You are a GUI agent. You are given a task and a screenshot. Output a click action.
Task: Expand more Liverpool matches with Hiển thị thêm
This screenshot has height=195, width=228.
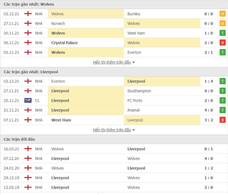tap(112, 130)
